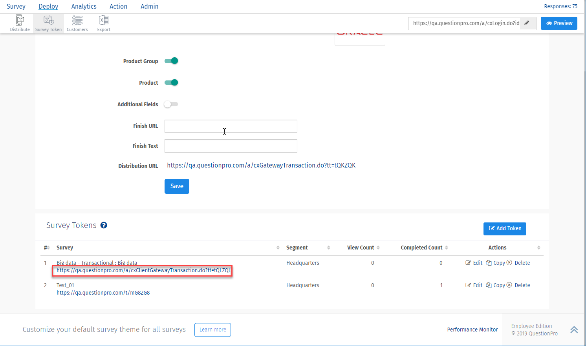
Task: Click the Headquarters segment in Big data row
Action: 303,263
